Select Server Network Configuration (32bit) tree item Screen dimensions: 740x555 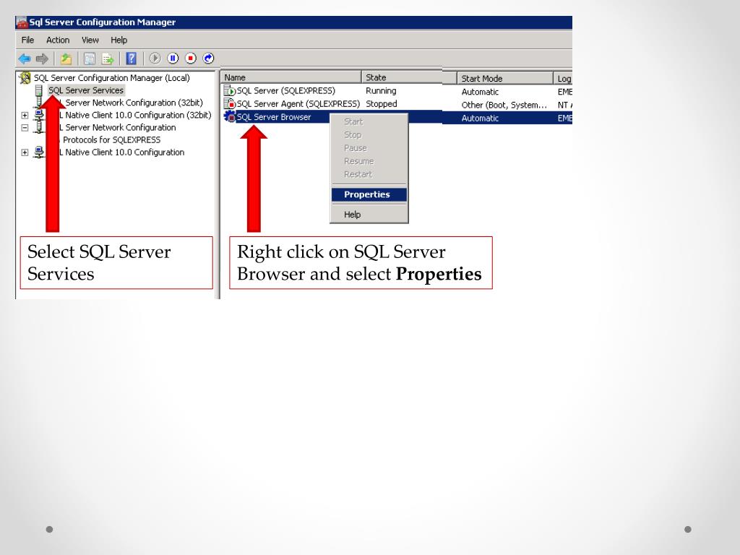point(134,103)
